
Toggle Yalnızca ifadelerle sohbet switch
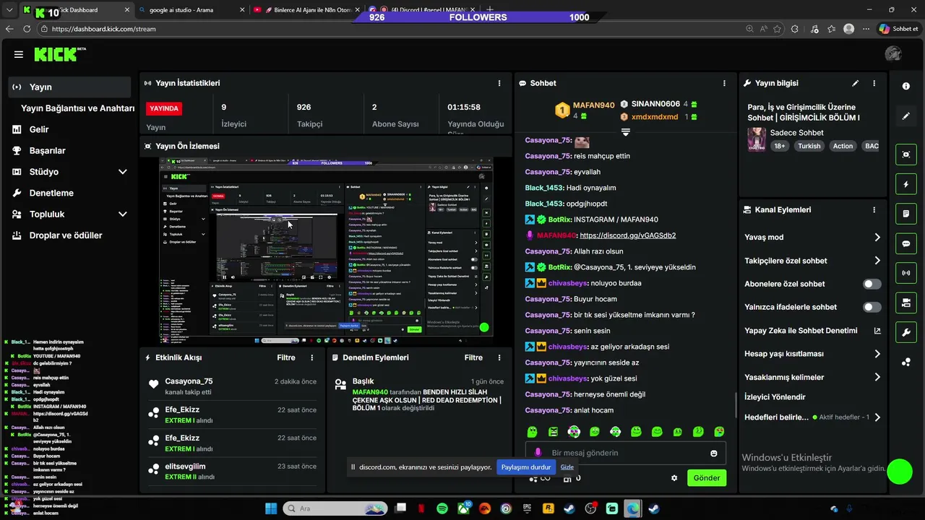coord(872,307)
